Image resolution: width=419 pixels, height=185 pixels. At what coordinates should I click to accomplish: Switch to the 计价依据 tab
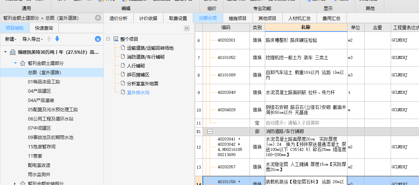[x=148, y=19]
